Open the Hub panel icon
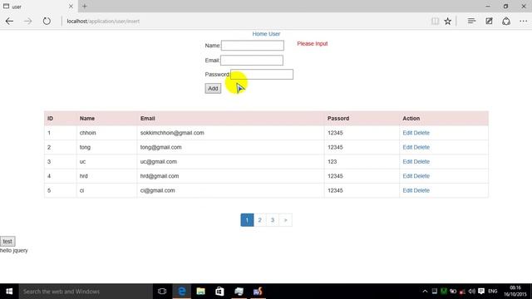 (x=471, y=21)
